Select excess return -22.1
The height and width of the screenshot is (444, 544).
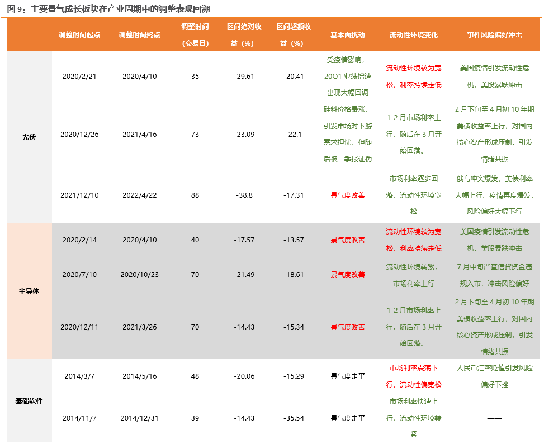point(294,135)
